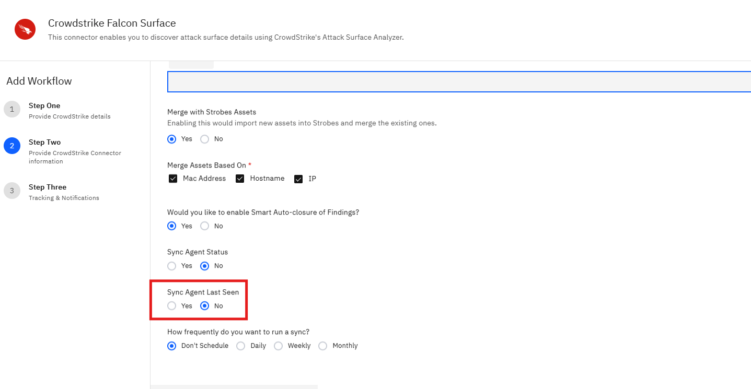Click the step 2 number circle
751x389 pixels.
12,146
